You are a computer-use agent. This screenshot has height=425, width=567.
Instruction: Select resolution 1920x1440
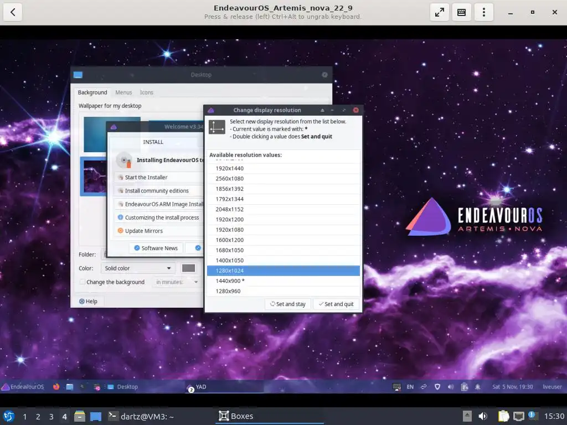(283, 168)
